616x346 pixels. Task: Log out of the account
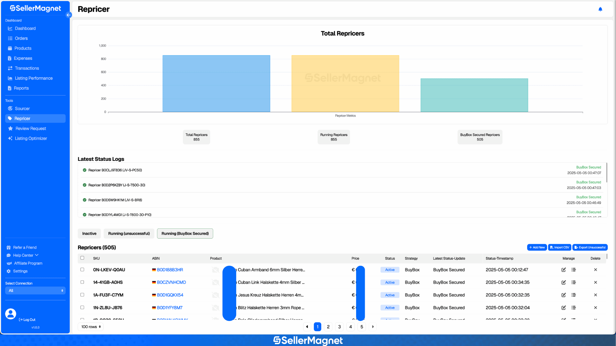pyautogui.click(x=27, y=320)
